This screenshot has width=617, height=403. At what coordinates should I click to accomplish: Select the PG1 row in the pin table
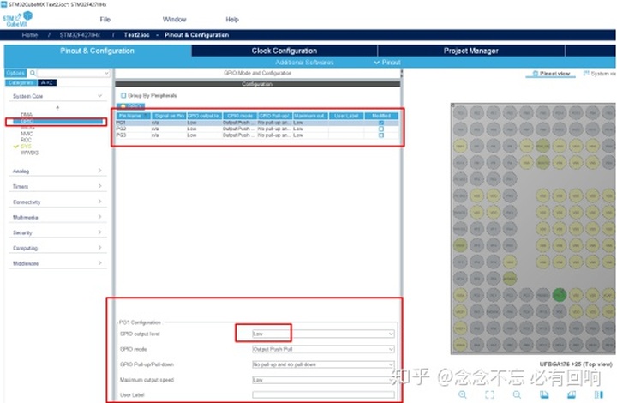257,123
